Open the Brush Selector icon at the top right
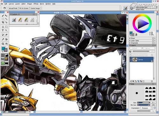The height and width of the screenshot is (116, 159). 125,8
